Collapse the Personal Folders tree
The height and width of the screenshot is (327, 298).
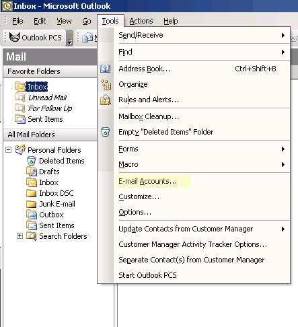pyautogui.click(x=8, y=149)
